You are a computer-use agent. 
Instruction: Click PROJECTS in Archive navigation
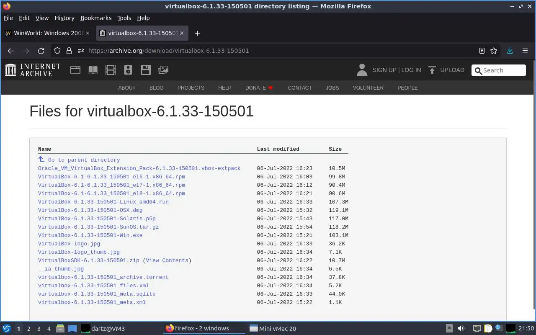(x=191, y=88)
